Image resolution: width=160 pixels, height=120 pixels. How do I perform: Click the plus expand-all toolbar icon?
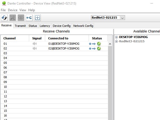[x=37, y=18]
